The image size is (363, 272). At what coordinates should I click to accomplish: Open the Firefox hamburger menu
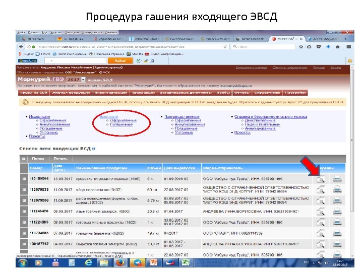(349, 47)
